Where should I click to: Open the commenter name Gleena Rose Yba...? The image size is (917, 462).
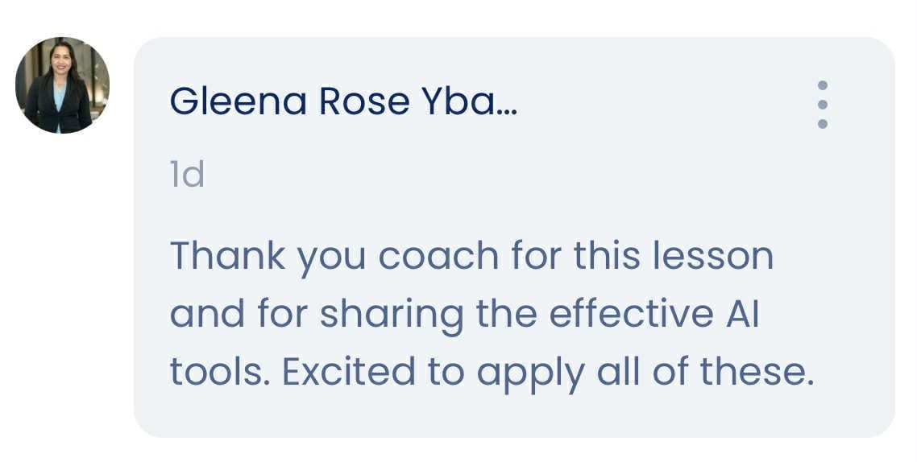click(343, 101)
